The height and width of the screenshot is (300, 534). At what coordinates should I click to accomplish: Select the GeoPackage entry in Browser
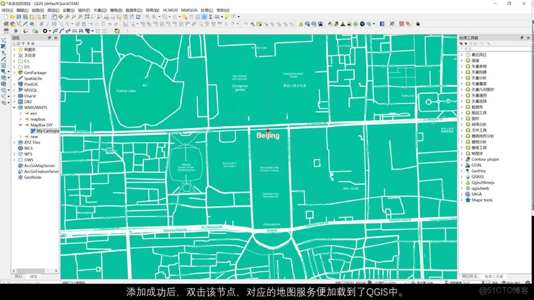click(x=35, y=73)
